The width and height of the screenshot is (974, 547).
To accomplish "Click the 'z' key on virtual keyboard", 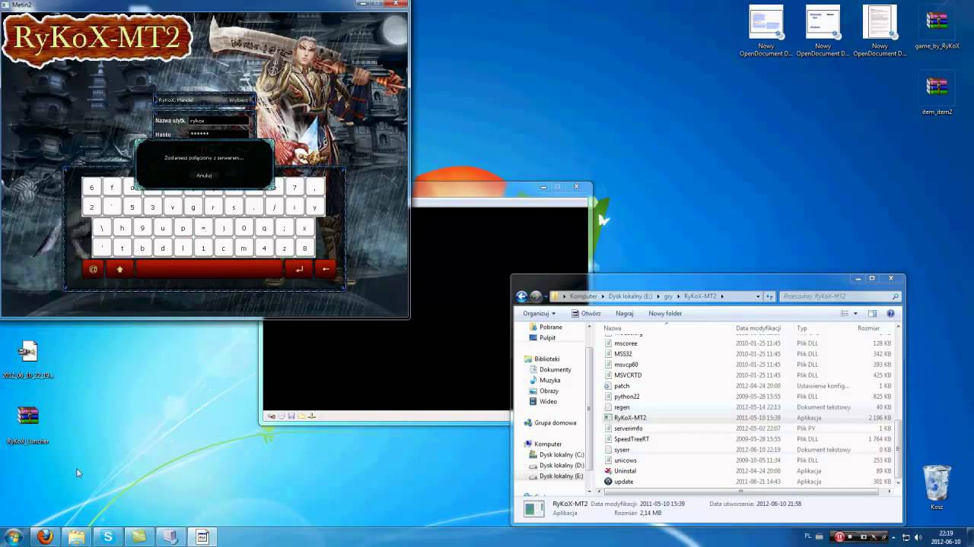I will tap(284, 248).
